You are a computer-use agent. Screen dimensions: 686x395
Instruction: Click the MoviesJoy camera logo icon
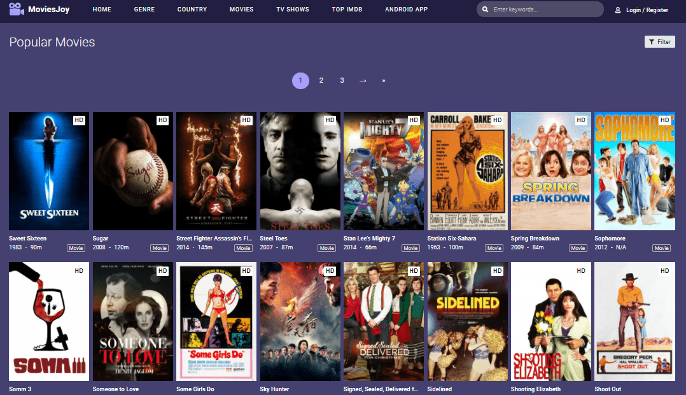(17, 9)
